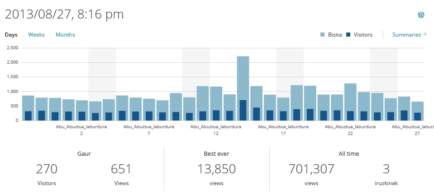The height and width of the screenshot is (195, 434).
Task: Click the Best ever 13,850 views figure
Action: 216,169
